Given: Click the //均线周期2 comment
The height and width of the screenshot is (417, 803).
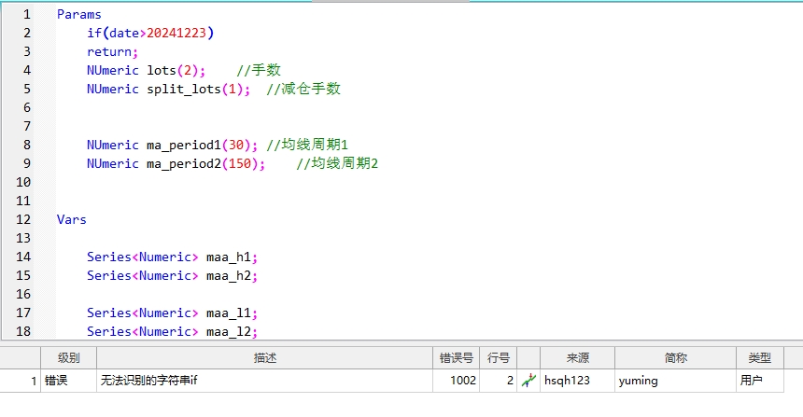Looking at the screenshot, I should click(x=337, y=163).
